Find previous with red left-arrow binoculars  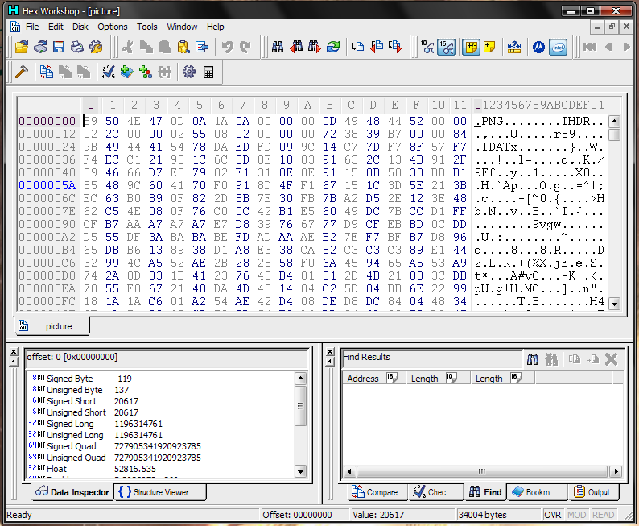296,47
